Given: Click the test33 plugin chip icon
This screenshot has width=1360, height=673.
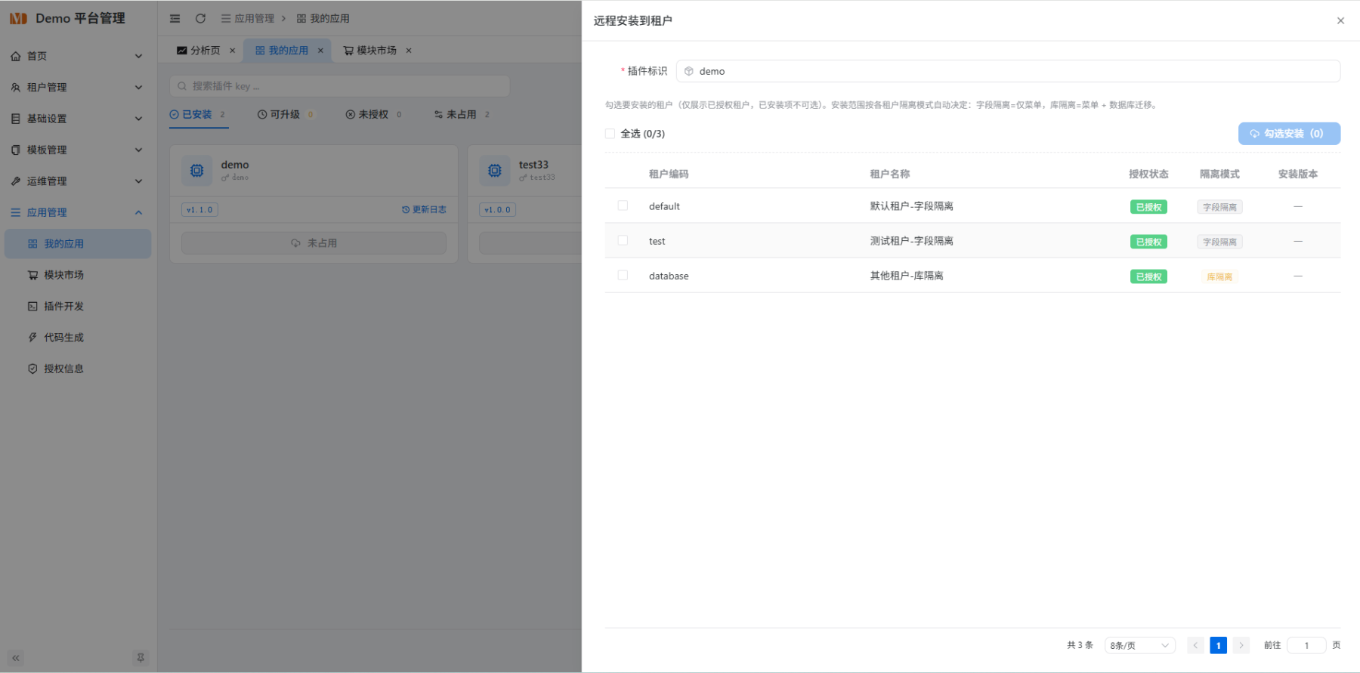Looking at the screenshot, I should [495, 171].
